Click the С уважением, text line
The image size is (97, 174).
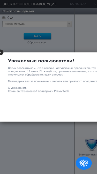[x=17, y=88]
